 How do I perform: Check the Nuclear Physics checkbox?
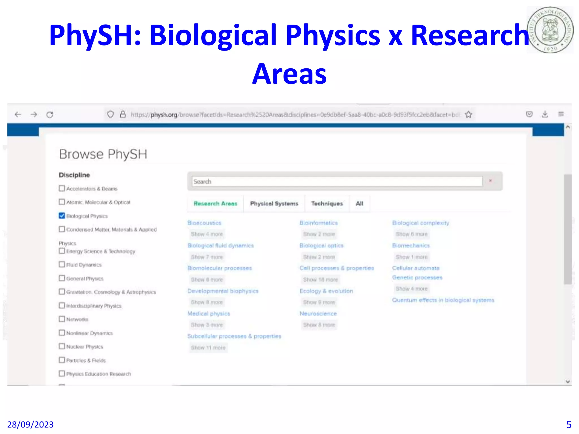[62, 346]
